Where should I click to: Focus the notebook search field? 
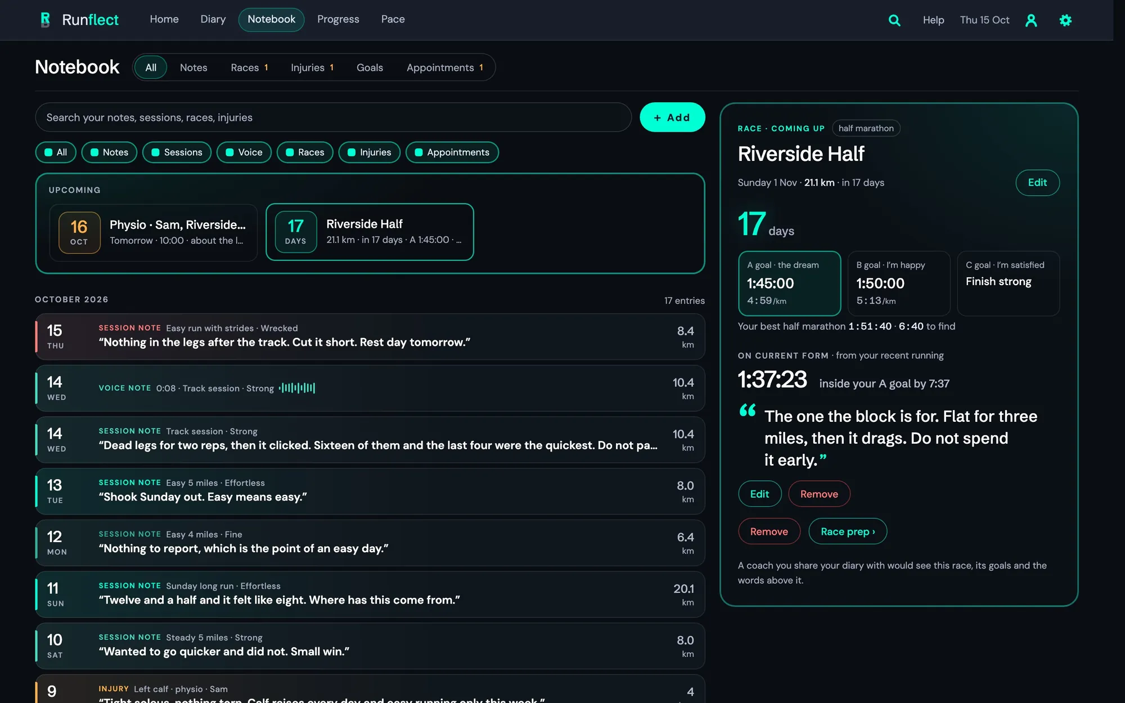(333, 118)
